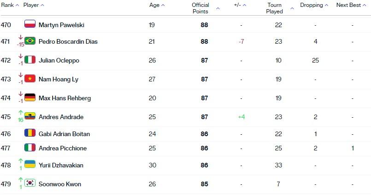Sort by the Age column arrow

pyautogui.click(x=163, y=5)
